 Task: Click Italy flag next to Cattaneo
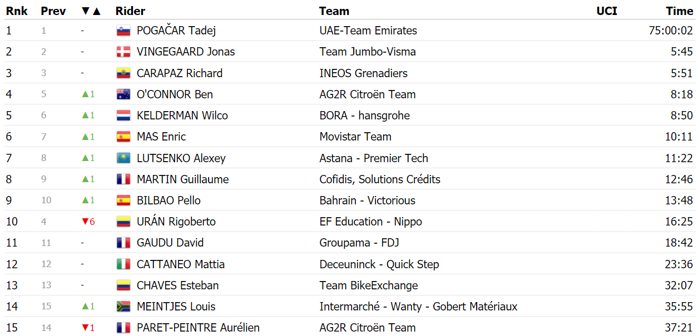(x=123, y=264)
